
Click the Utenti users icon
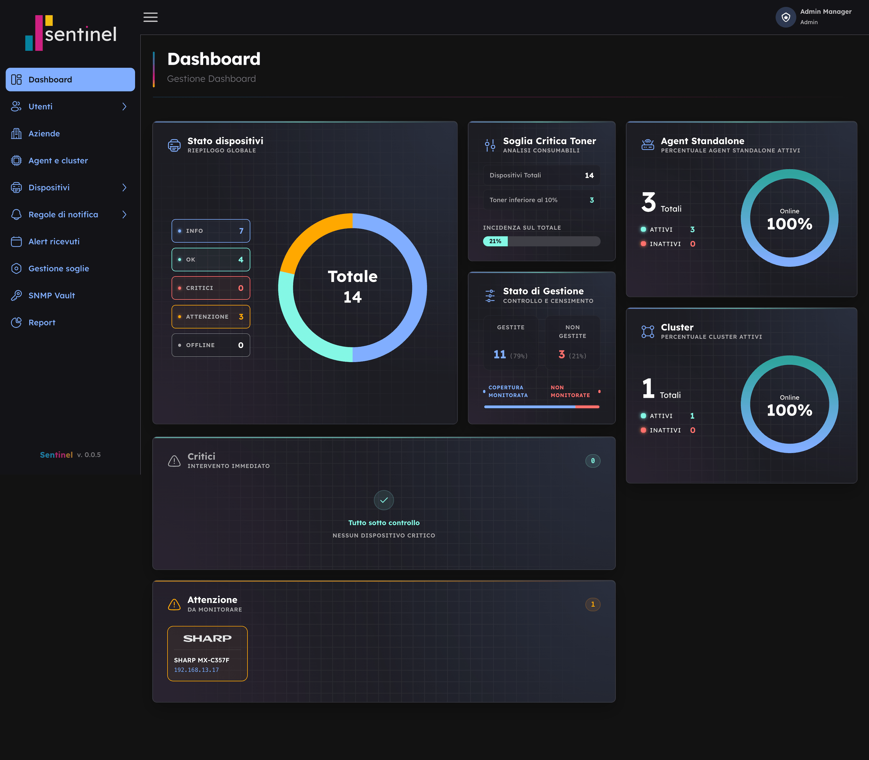[16, 106]
